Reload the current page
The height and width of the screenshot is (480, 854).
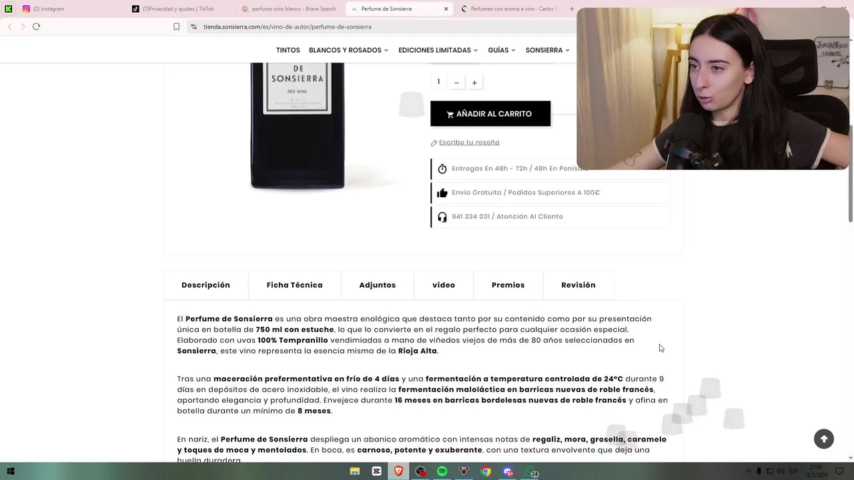(x=36, y=27)
